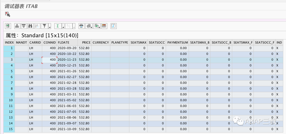Select row index 15 selector cell

coord(9,129)
